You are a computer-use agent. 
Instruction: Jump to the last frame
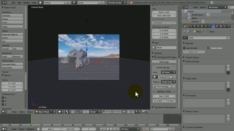(x=118, y=129)
